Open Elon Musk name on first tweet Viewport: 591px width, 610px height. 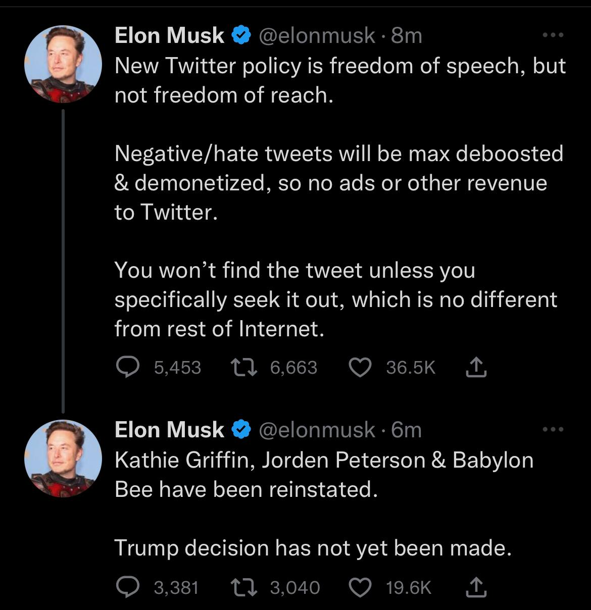click(x=169, y=35)
